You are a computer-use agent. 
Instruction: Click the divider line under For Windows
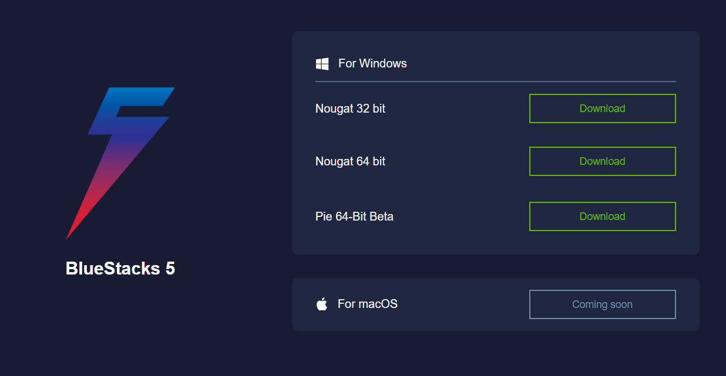(x=496, y=82)
